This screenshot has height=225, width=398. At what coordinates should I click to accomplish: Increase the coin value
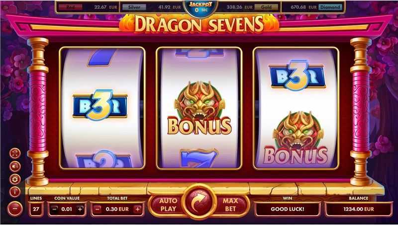80,209
